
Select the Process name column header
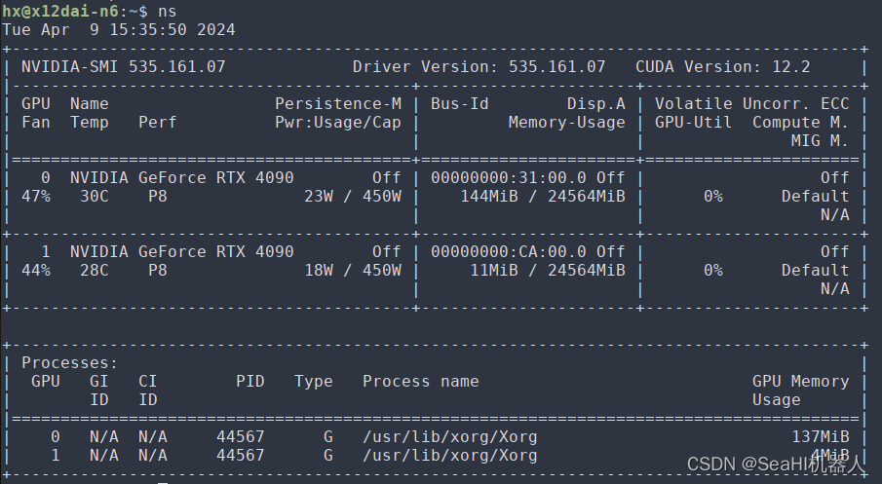(421, 382)
